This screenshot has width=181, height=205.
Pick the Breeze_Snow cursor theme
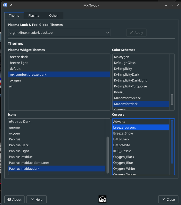click(141, 133)
